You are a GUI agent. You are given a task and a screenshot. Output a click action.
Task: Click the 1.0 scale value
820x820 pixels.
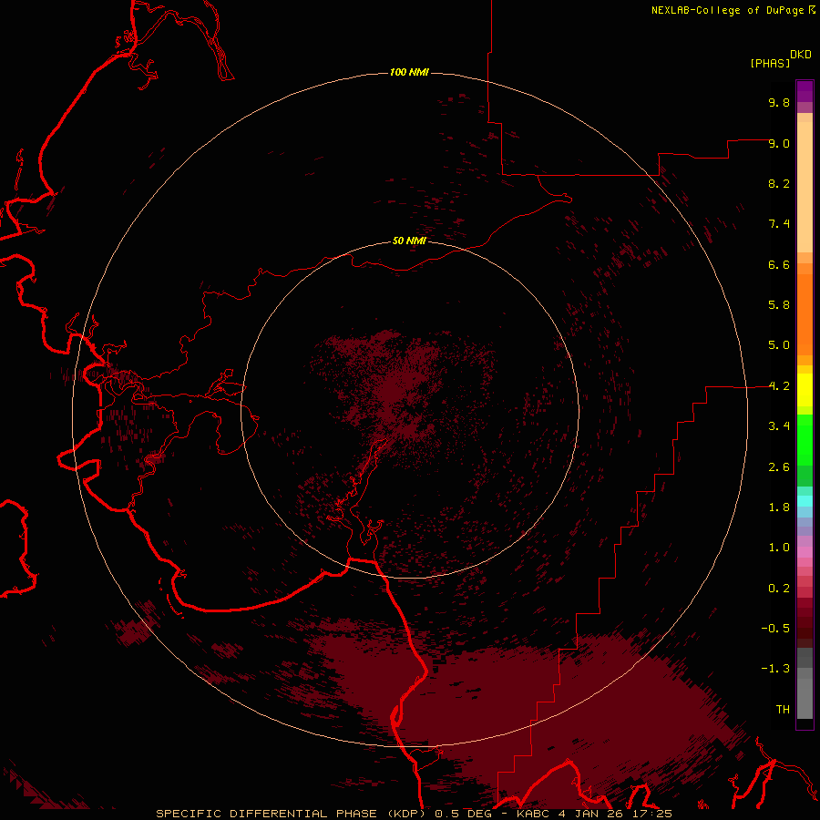[779, 548]
